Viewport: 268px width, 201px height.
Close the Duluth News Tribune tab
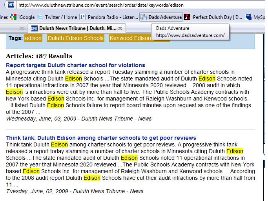(120, 28)
